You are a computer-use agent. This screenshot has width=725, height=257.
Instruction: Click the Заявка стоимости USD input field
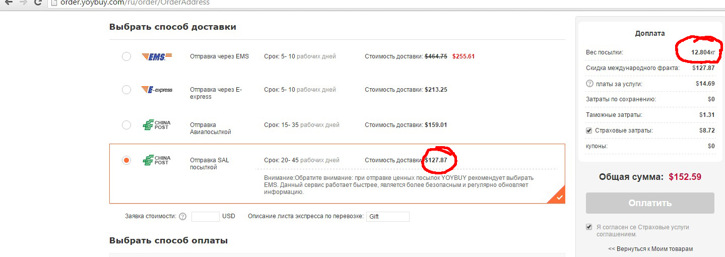point(206,217)
